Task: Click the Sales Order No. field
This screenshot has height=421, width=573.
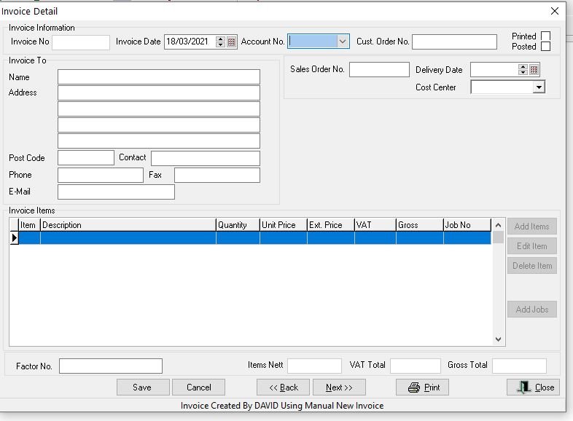Action: pos(379,69)
